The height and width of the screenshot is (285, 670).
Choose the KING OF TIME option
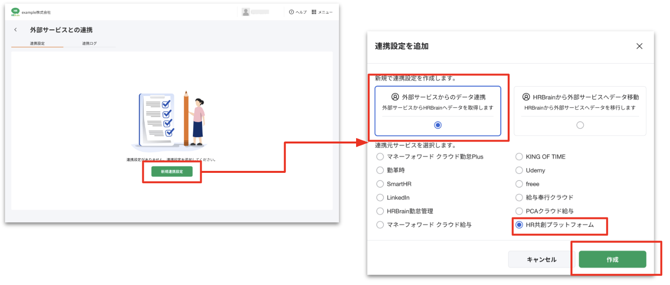519,157
